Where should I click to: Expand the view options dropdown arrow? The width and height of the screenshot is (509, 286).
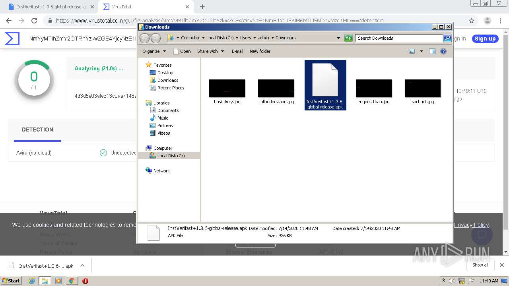[422, 51]
